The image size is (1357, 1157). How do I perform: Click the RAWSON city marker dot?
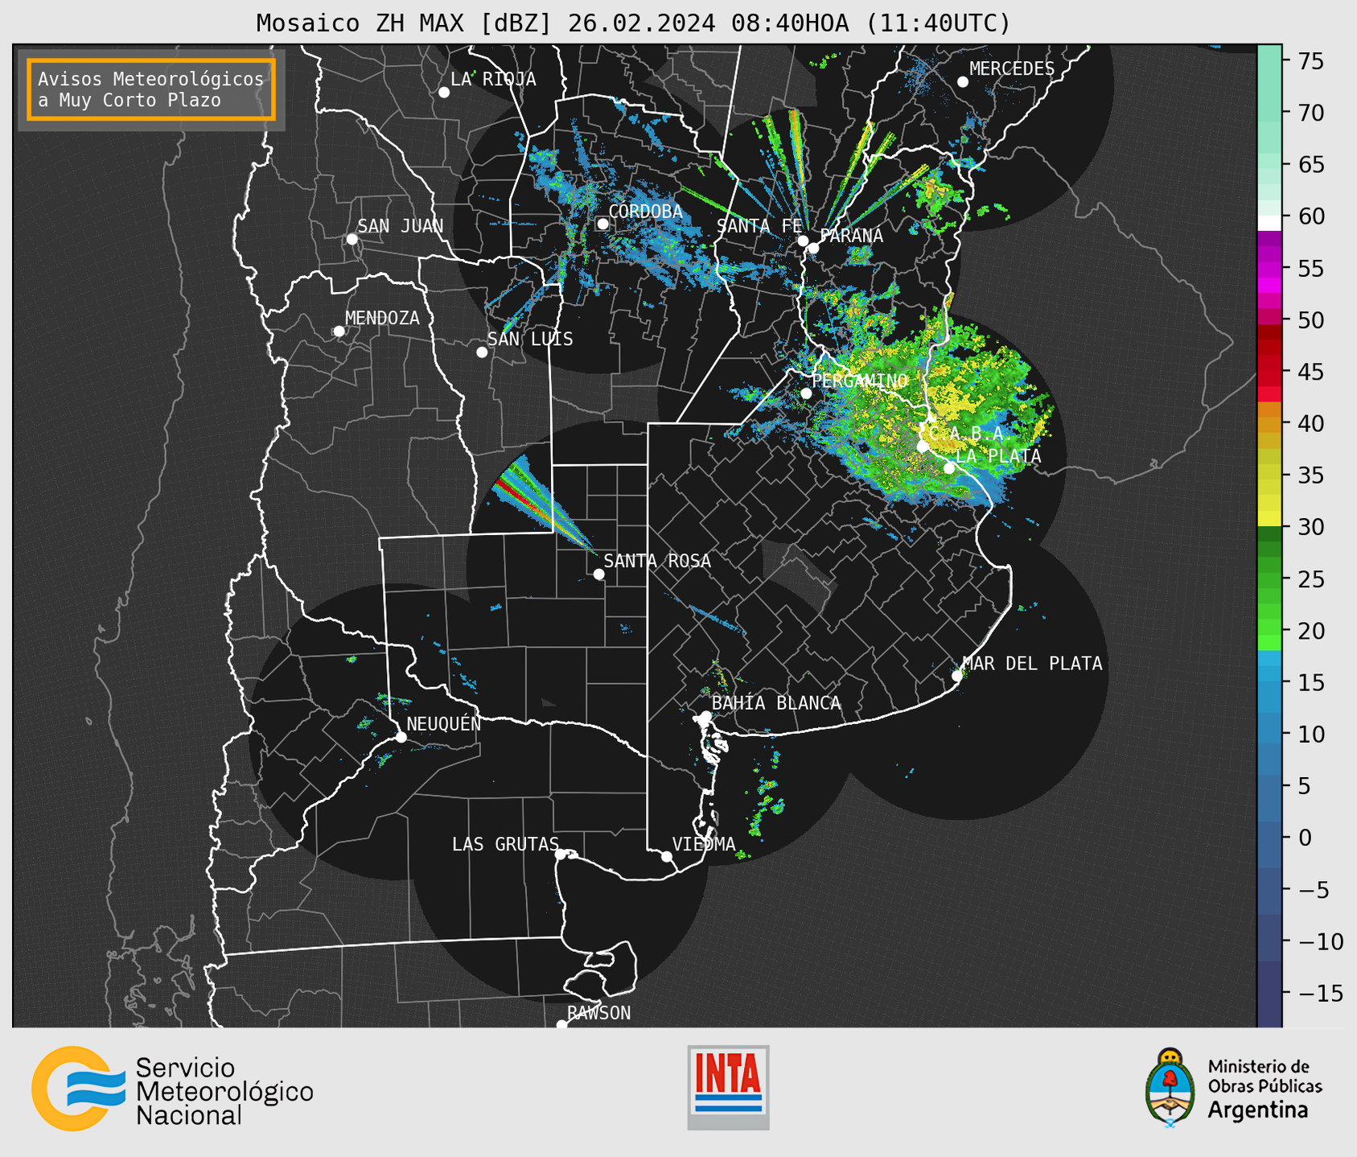(x=561, y=1025)
